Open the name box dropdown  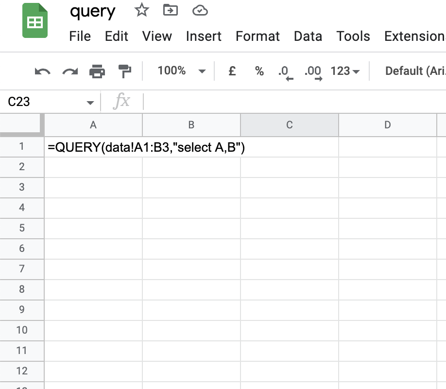point(90,102)
